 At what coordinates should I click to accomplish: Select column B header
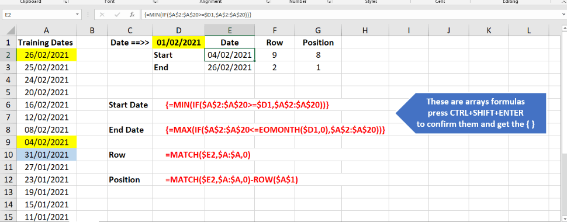(x=92, y=30)
